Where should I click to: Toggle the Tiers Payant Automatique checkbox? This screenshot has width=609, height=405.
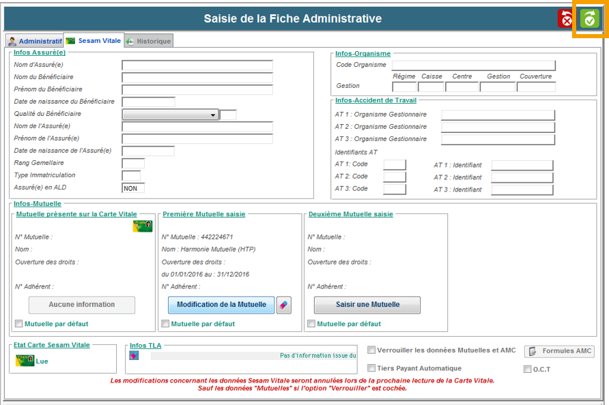click(x=371, y=368)
